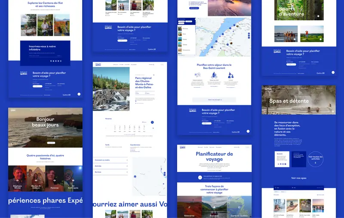Open Pays et langues dropdown in Cantons-de-l'Est footer
Image resolution: width=344 pixels, height=218 pixels.
(x=37, y=86)
